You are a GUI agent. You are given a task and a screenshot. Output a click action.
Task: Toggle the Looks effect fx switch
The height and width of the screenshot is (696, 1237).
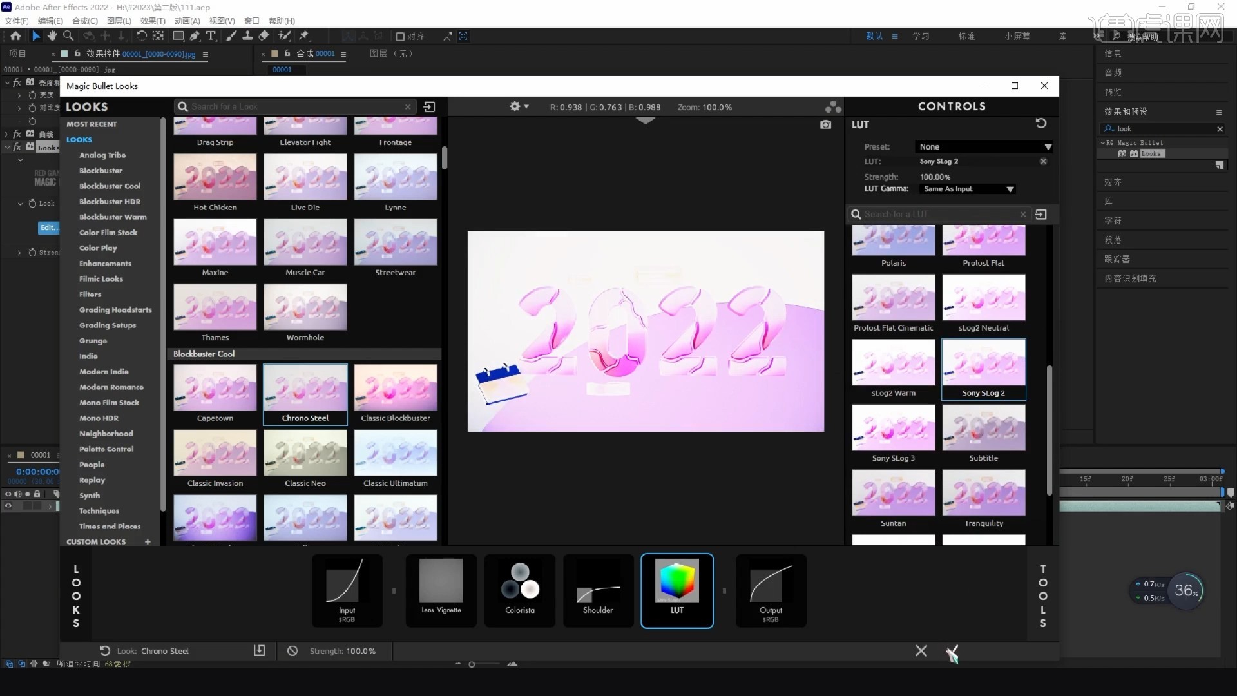point(17,147)
